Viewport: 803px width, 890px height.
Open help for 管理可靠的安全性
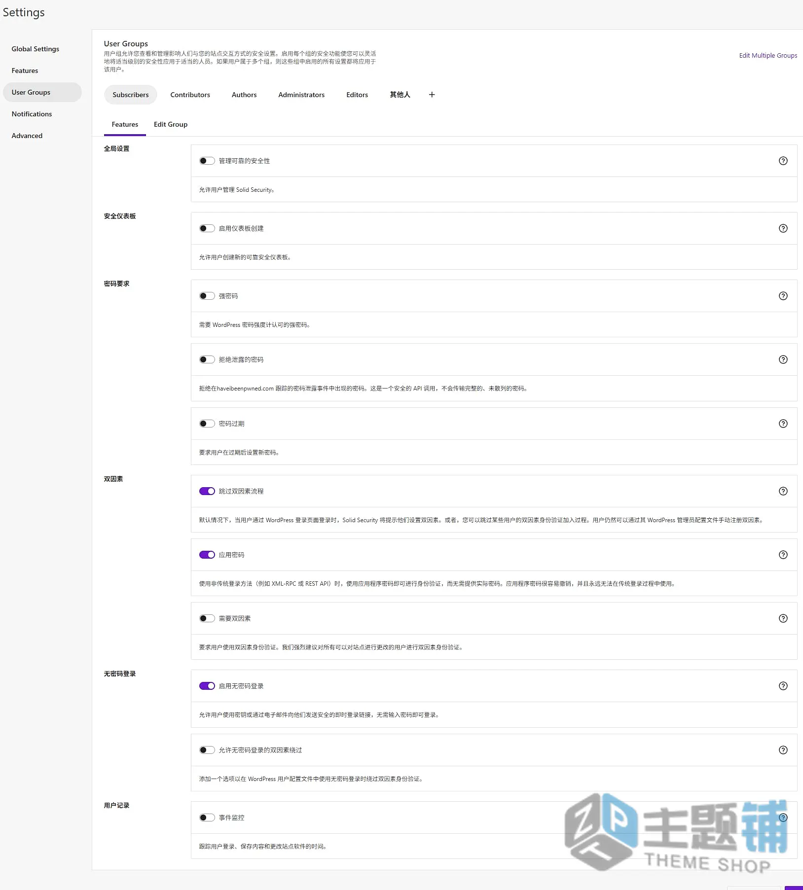tap(783, 161)
